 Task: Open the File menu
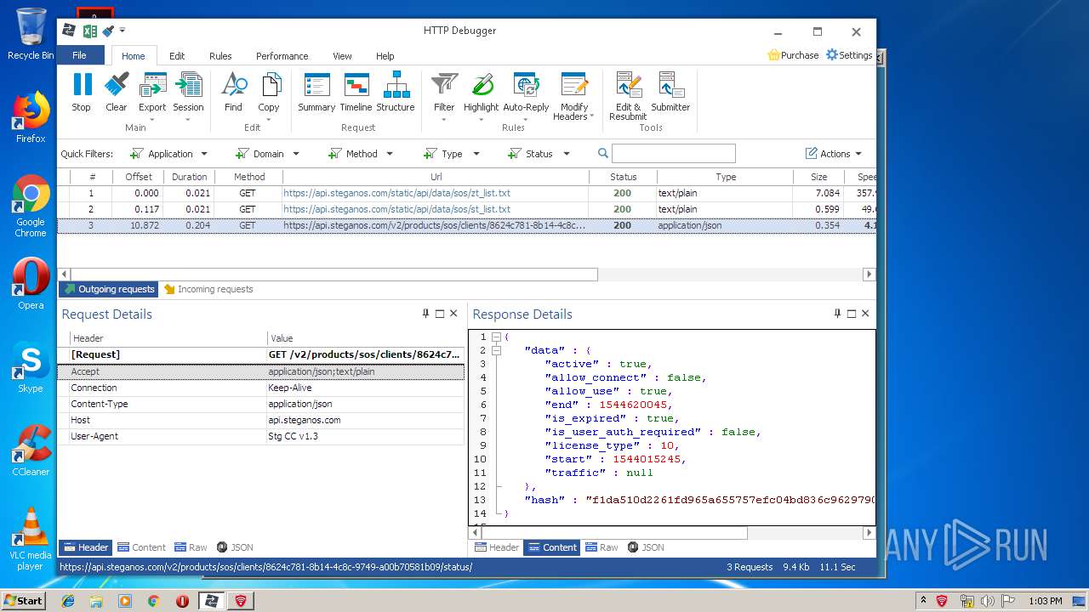(79, 55)
